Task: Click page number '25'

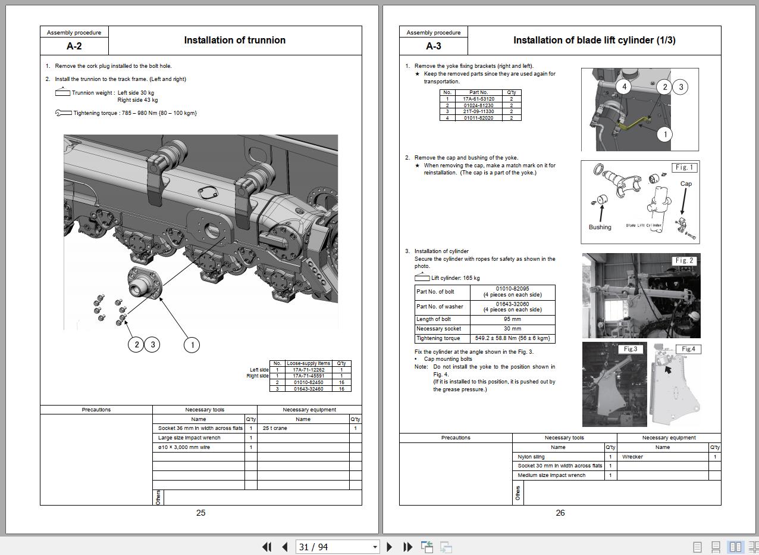Action: pyautogui.click(x=201, y=513)
